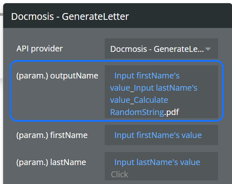Click the '(param.) outputName' label
232x184 pixels.
[x=57, y=76]
